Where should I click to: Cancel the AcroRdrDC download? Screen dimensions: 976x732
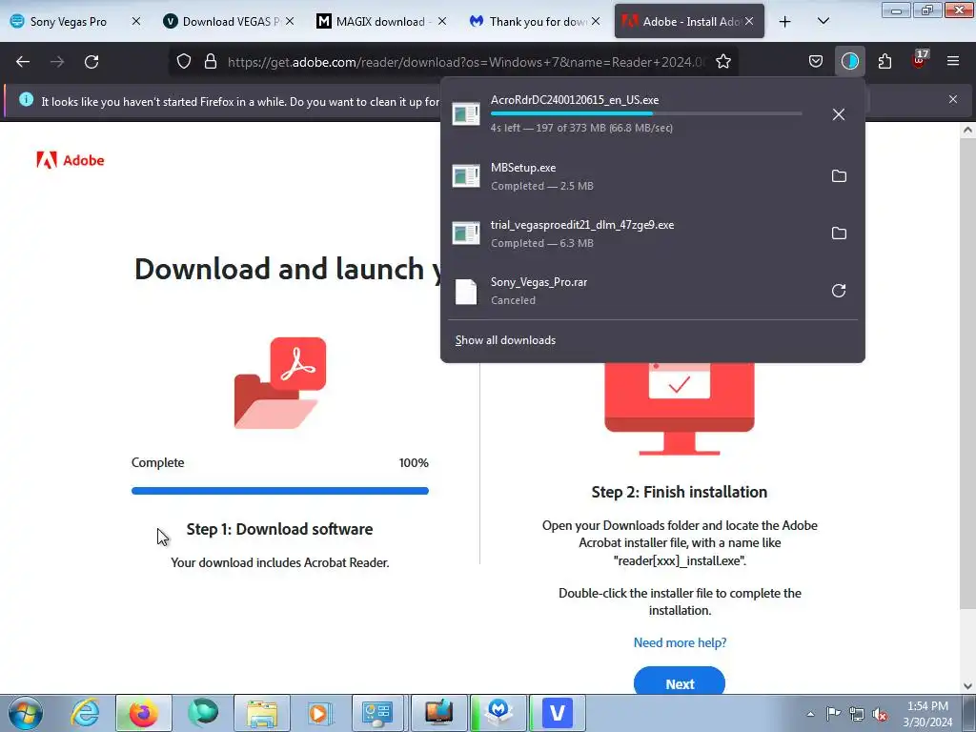click(x=839, y=114)
